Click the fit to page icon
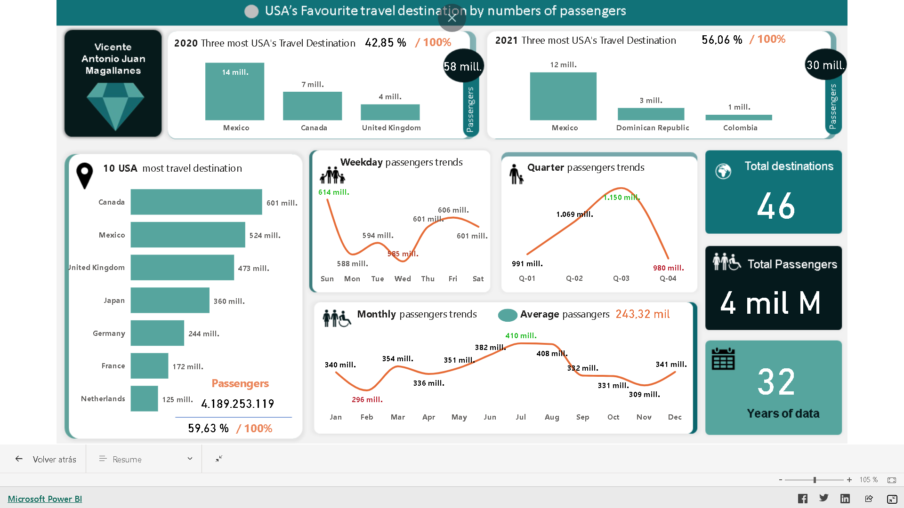Screen dimensions: 904x508 coord(892,480)
